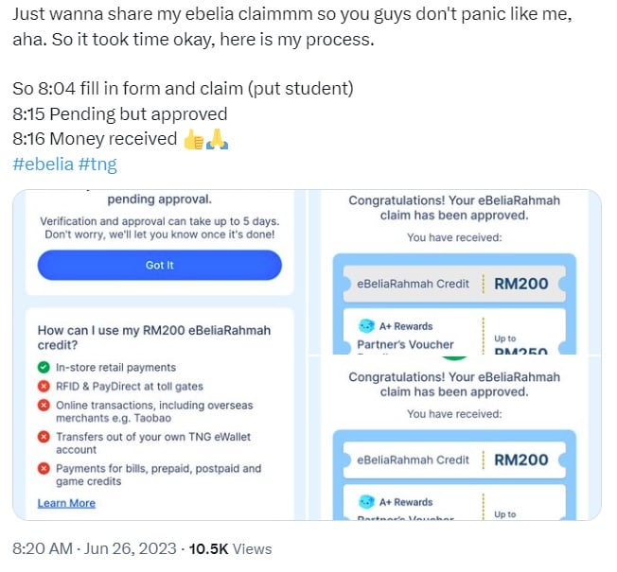Open the upper right claim approved screenshot
Screen dimensions: 617x572
point(455,272)
